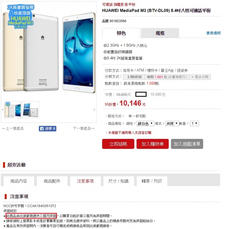Click the 賣貴通報 link

[x=213, y=33]
